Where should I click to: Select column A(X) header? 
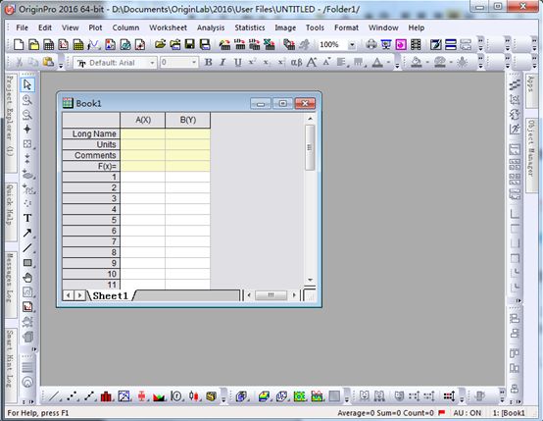click(143, 120)
